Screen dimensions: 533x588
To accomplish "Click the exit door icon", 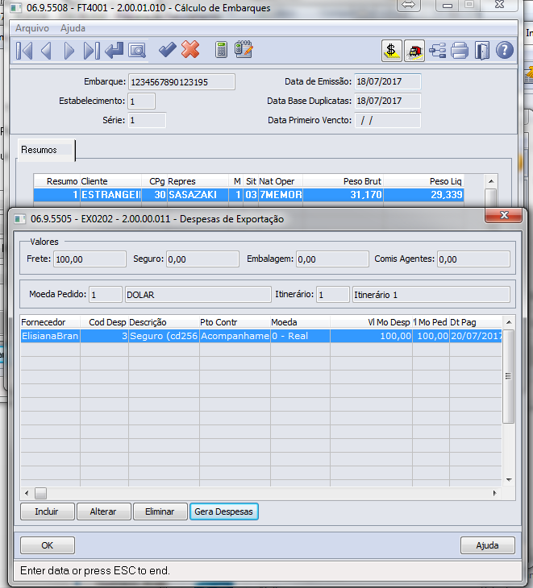I will (x=482, y=51).
